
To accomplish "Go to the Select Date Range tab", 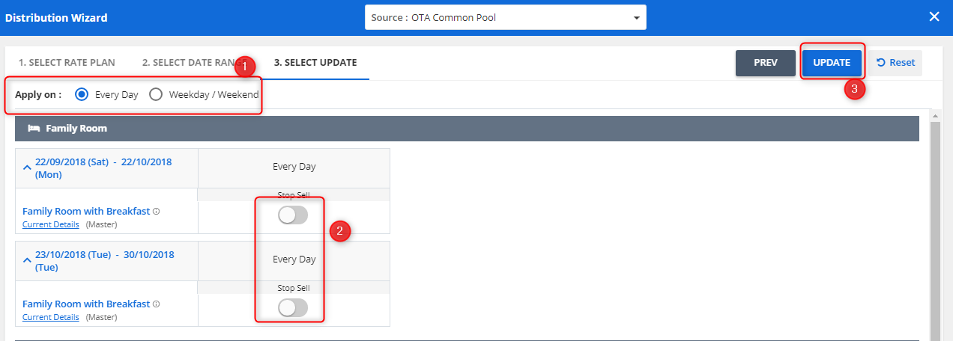I will click(x=195, y=63).
